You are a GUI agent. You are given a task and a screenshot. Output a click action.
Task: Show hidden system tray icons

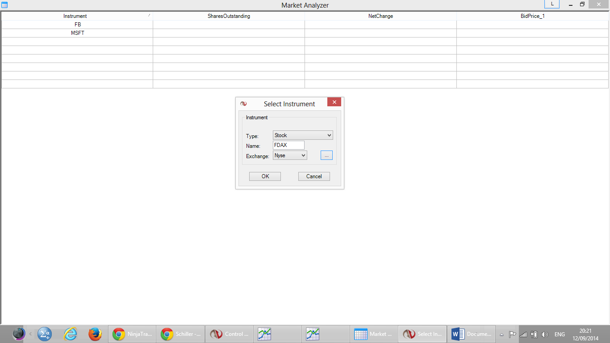pyautogui.click(x=501, y=334)
